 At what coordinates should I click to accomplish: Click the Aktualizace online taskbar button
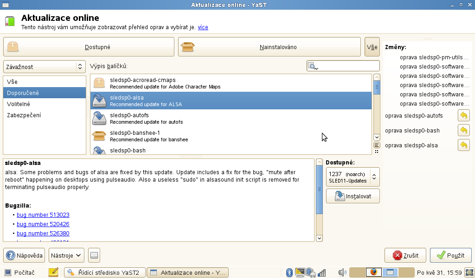click(x=187, y=272)
